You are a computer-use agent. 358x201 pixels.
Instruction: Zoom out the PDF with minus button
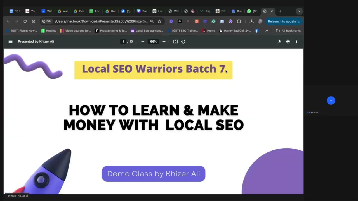143,42
